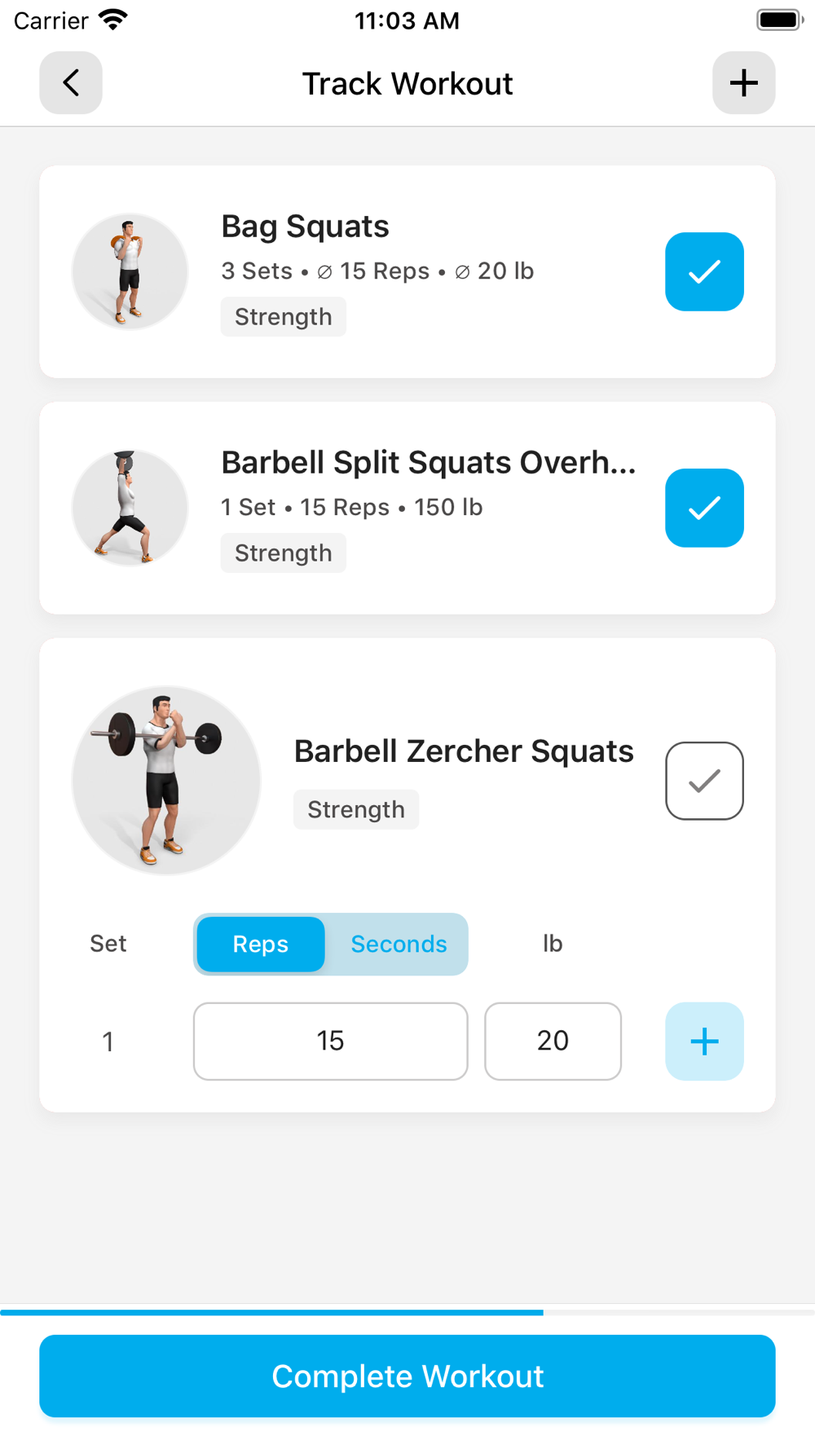Expand the Bag Squats exercise card

pyautogui.click(x=407, y=271)
